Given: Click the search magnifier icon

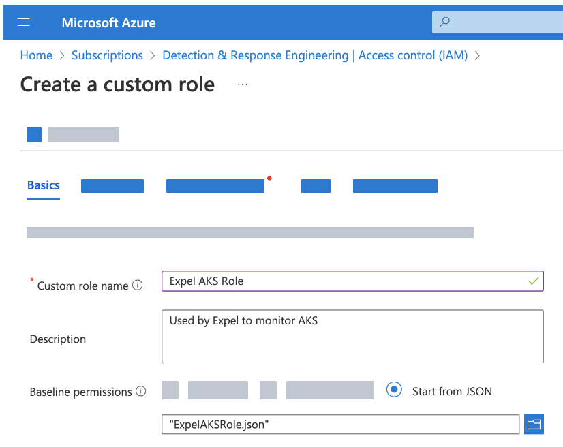Looking at the screenshot, I should [x=444, y=22].
